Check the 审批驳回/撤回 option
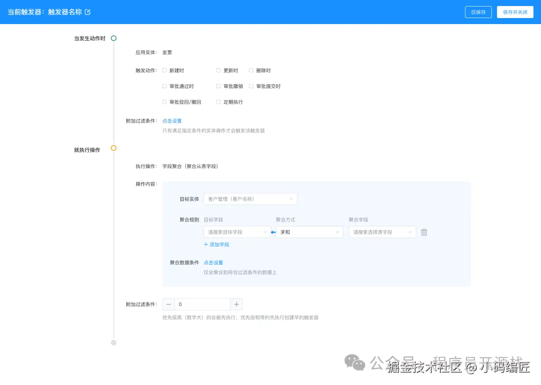The height and width of the screenshot is (385, 541). 164,102
